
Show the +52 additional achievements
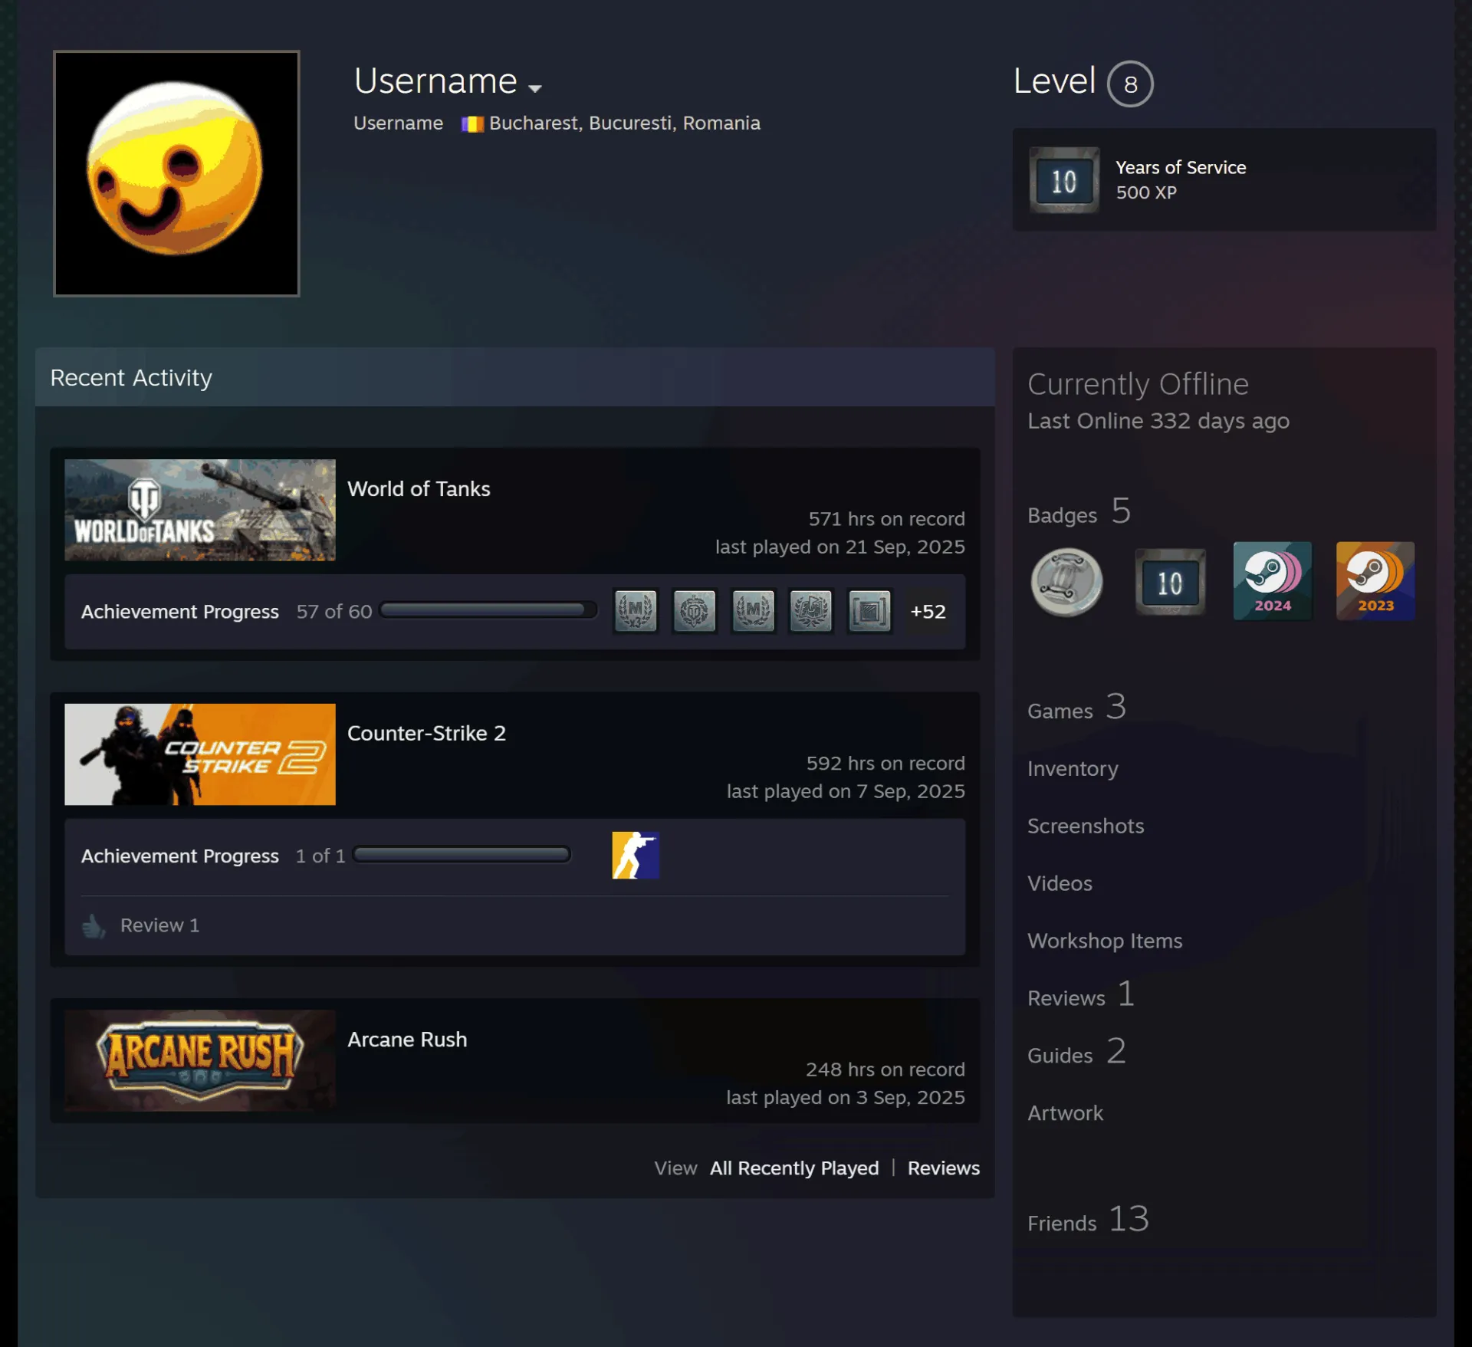(x=928, y=611)
